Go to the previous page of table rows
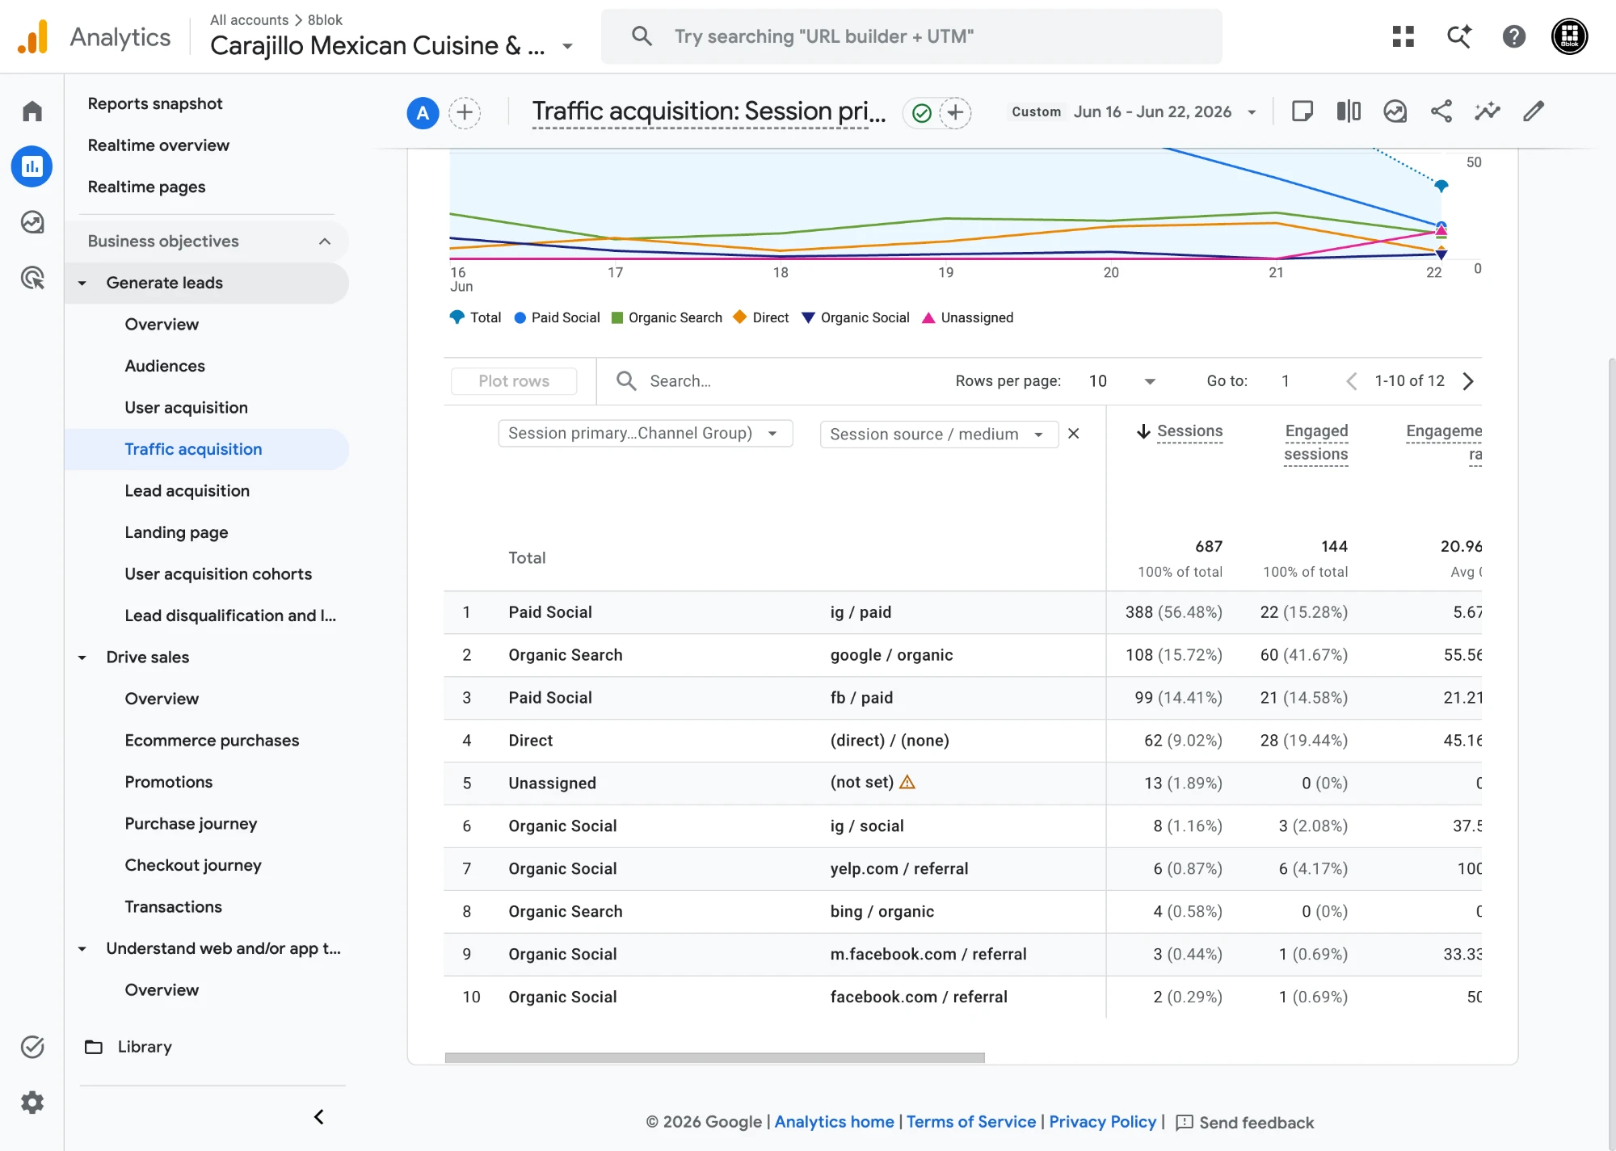 1351,381
